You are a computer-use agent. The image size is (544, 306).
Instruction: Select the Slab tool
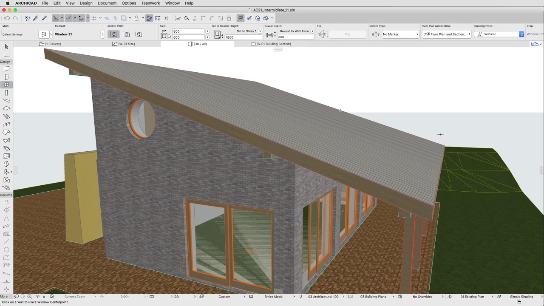(6, 108)
